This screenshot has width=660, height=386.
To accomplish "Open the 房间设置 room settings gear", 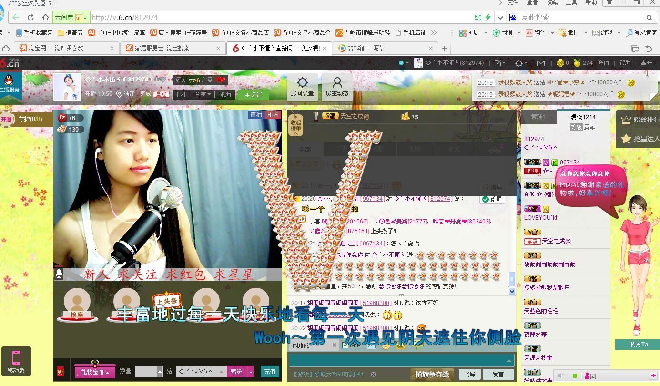I will 302,87.
